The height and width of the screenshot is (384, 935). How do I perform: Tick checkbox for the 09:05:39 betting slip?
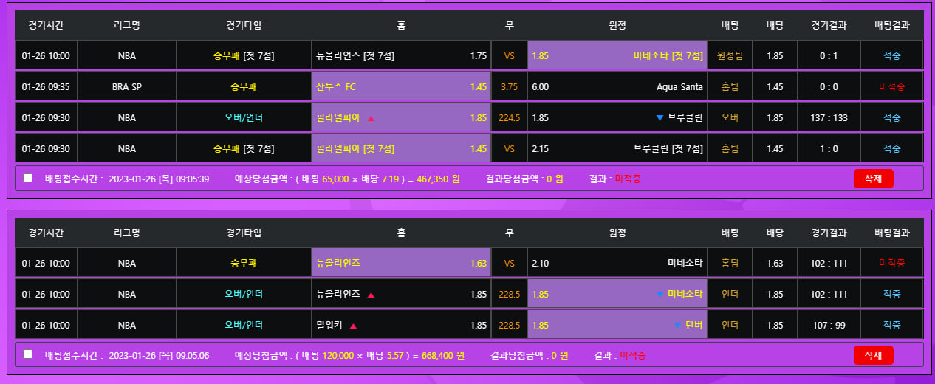(x=28, y=178)
